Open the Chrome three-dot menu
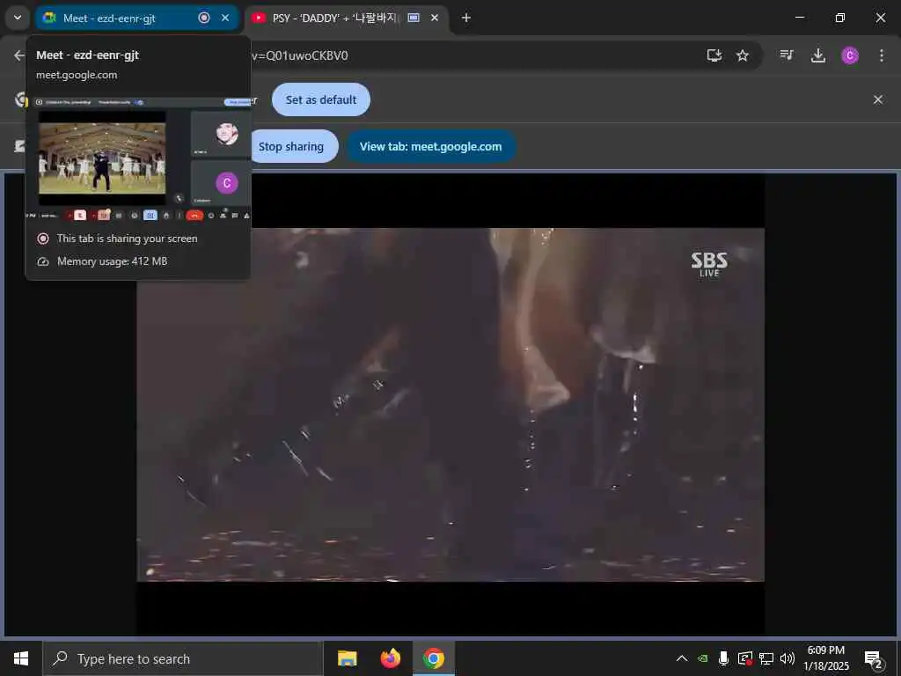The height and width of the screenshot is (676, 901). (x=882, y=55)
